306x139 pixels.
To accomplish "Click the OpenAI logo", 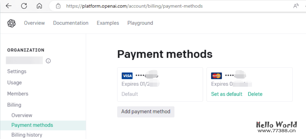I will [12, 23].
